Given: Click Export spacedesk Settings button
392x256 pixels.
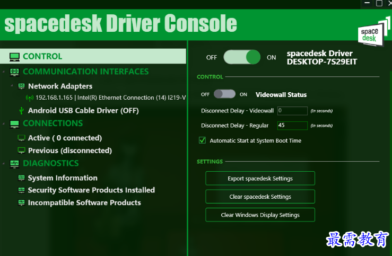Looking at the screenshot, I should pyautogui.click(x=260, y=178).
